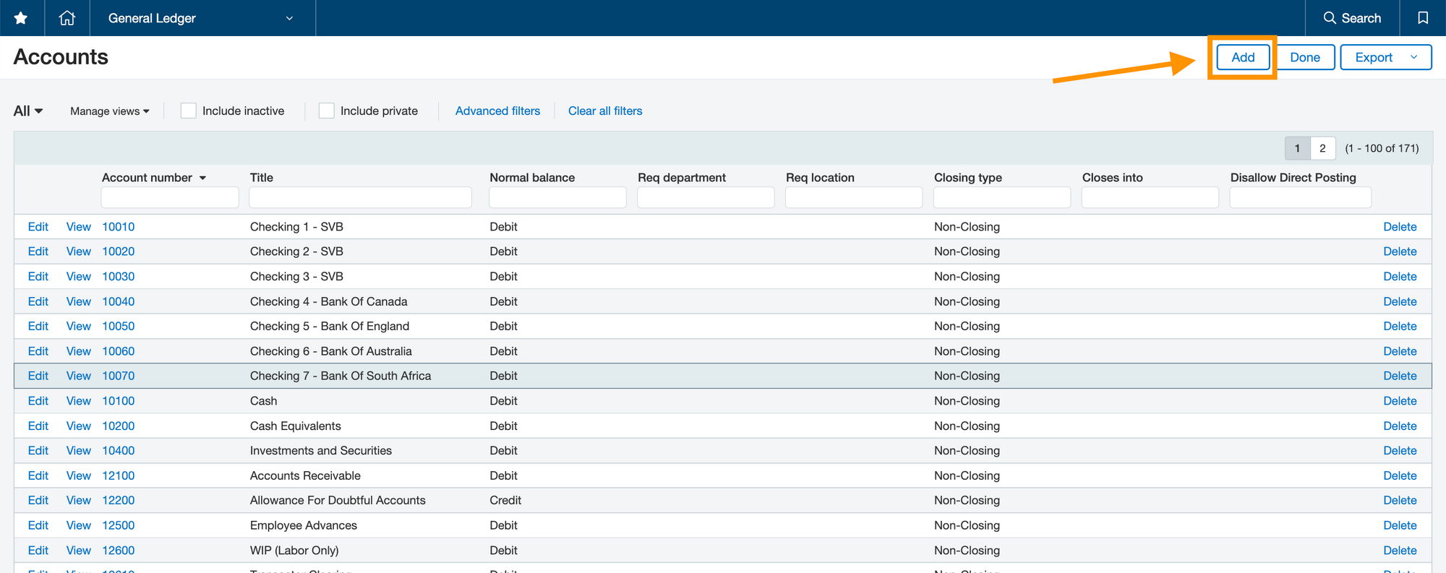Expand the General Ledger module dropdown
1446x573 pixels.
(202, 18)
